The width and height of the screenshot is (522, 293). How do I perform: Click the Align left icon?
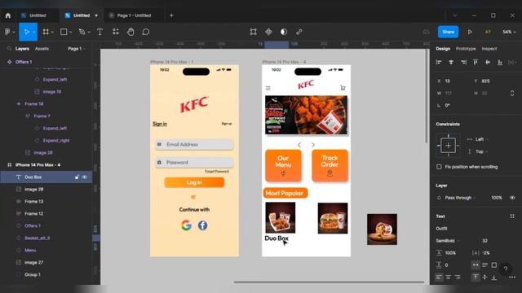point(439,62)
